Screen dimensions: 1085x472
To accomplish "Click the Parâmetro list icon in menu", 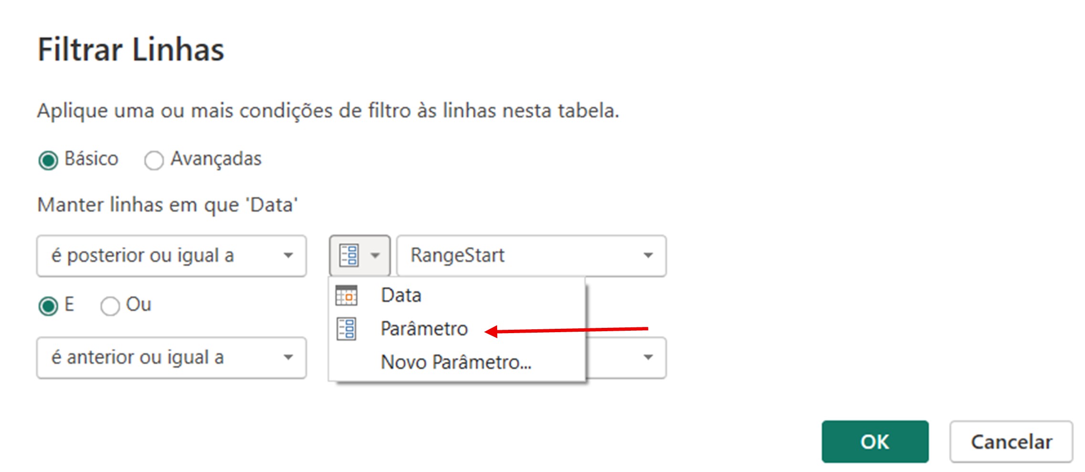I will click(346, 329).
